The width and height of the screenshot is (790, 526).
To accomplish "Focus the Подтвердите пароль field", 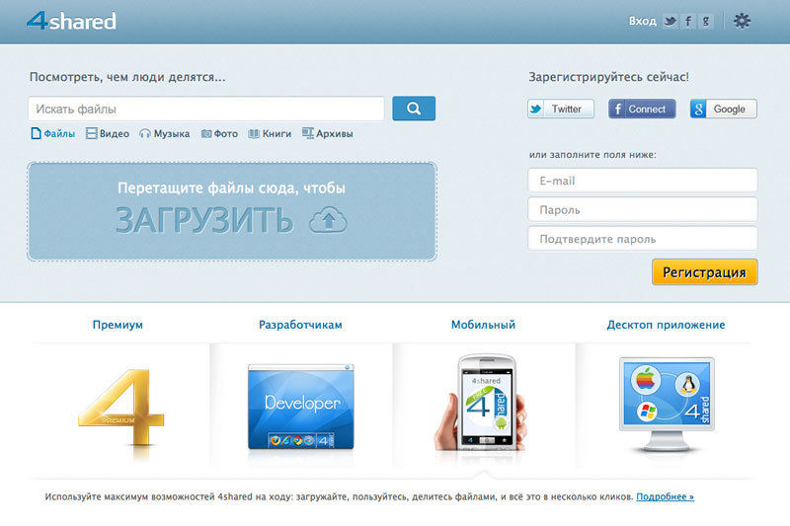I will click(x=643, y=239).
